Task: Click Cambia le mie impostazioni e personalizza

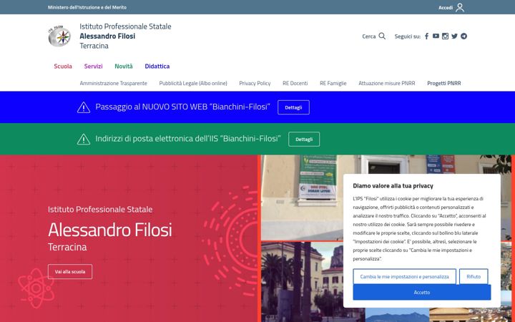Action: coord(404,276)
